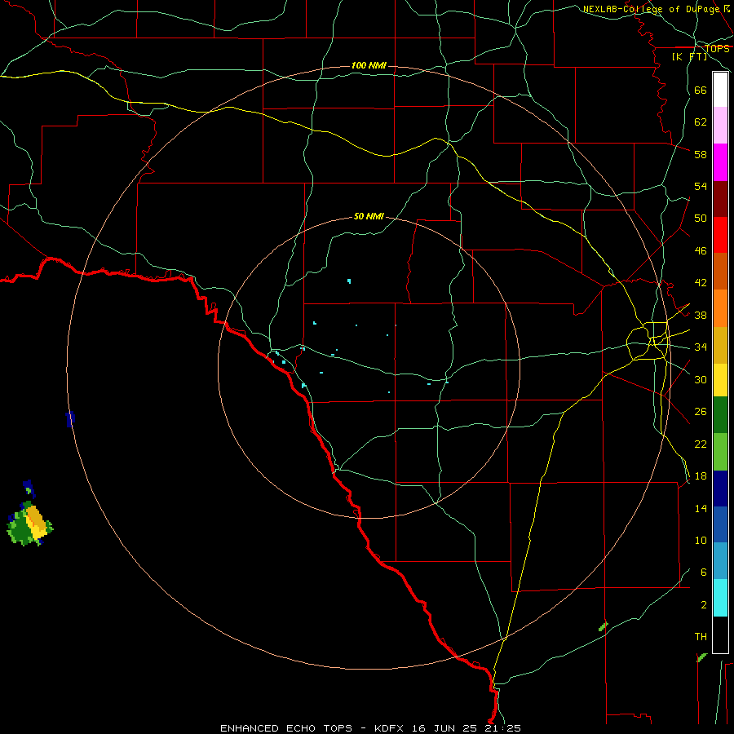The image size is (734, 734).
Task: Click the cyan legend swatch
Action: point(720,599)
